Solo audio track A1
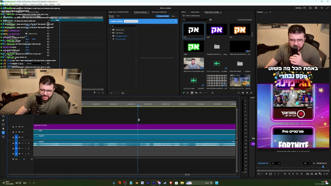The width and height of the screenshot is (331, 186). [x=26, y=143]
